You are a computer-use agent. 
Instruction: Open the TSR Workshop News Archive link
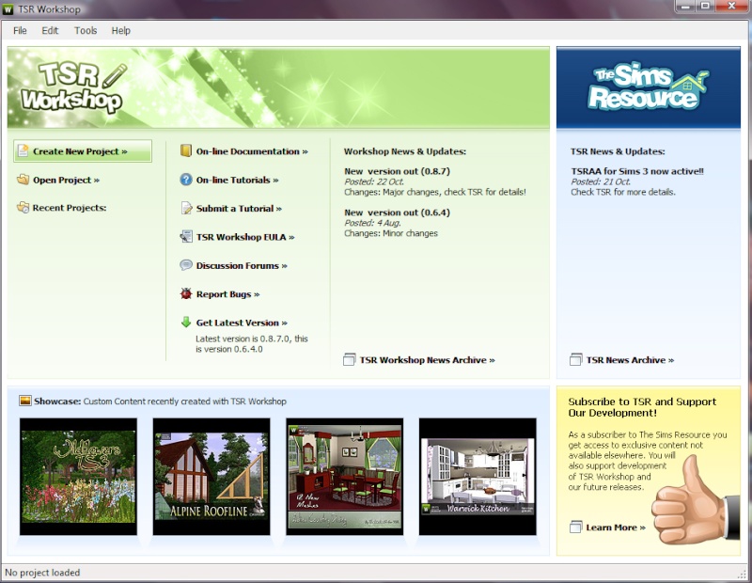[x=428, y=360]
